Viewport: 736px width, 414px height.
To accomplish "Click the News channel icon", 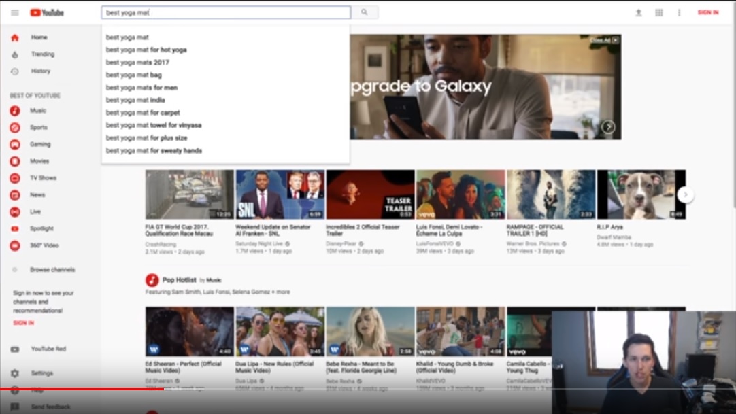I will (x=15, y=195).
